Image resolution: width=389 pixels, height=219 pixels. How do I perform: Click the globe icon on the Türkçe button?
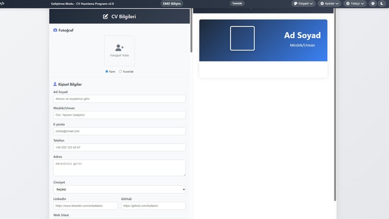coord(348,4)
